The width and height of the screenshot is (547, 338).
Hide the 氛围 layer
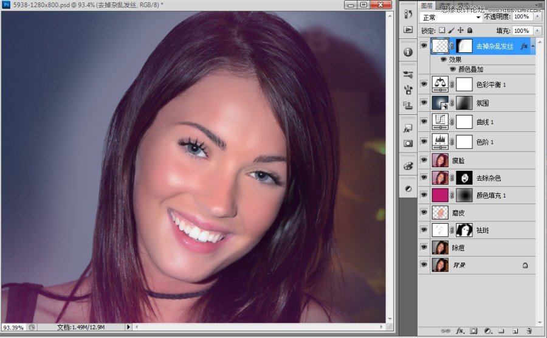[x=424, y=103]
